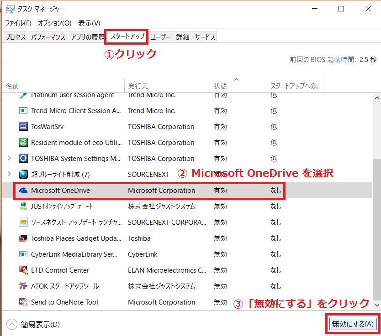Click the TosWaitSrv laptop icon

coord(23,127)
